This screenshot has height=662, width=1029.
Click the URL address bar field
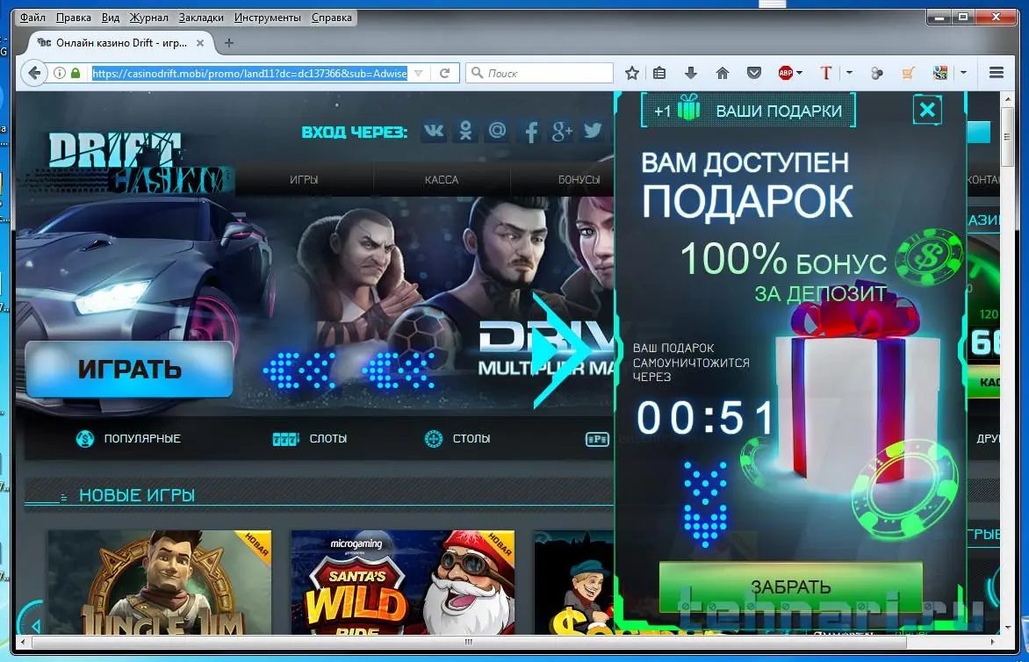point(249,73)
